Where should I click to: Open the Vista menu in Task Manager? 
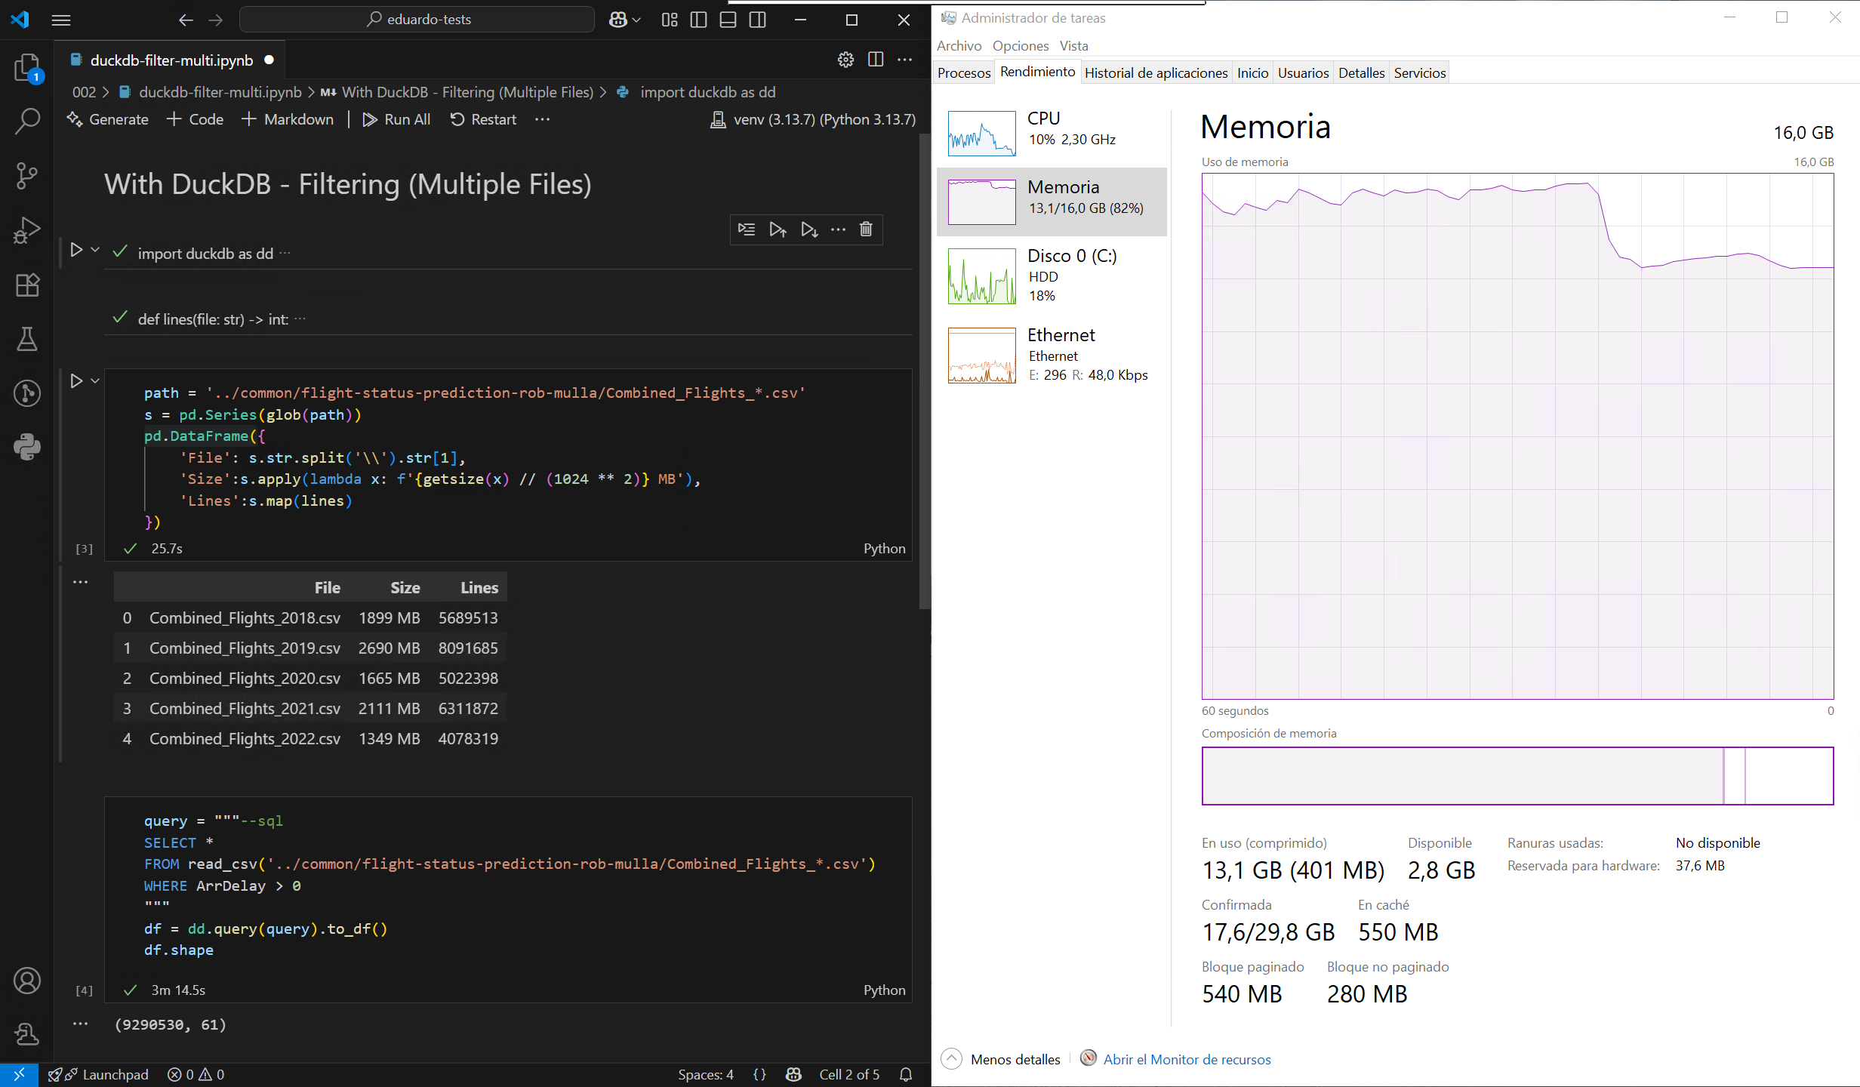pos(1073,45)
